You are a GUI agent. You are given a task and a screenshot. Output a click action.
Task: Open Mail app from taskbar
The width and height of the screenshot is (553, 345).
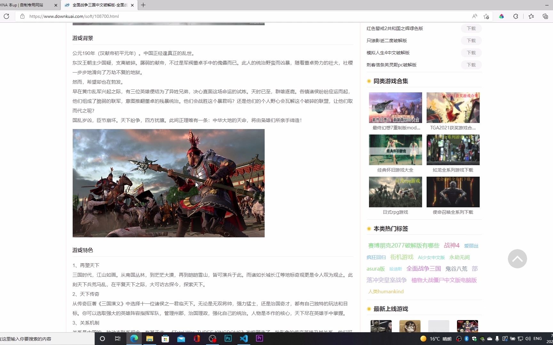(181, 339)
